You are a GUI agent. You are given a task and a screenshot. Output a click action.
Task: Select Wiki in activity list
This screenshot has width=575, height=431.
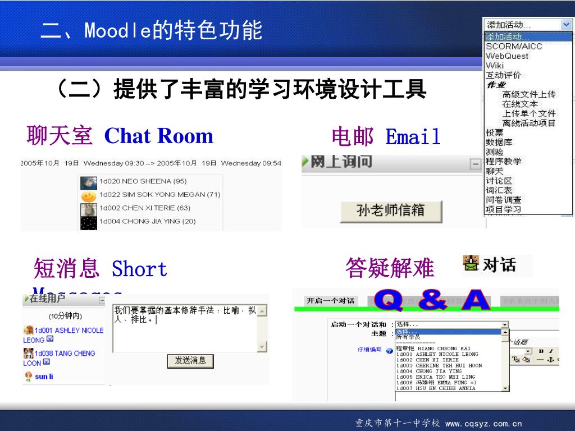pos(495,65)
